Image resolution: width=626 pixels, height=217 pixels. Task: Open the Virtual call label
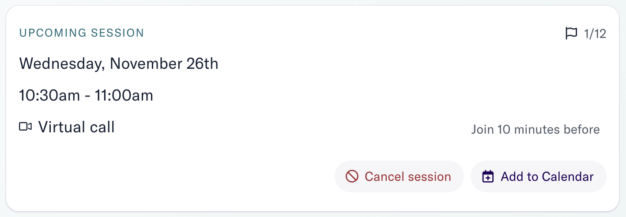coord(76,127)
